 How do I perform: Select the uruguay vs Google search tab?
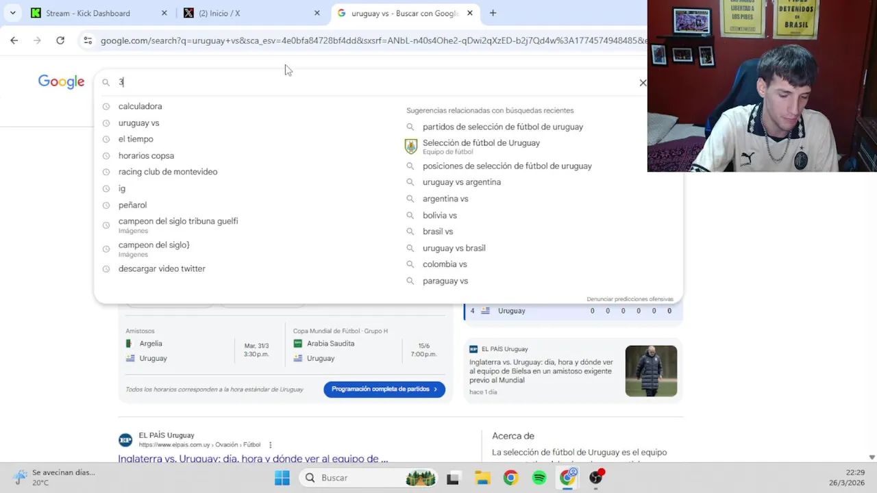[404, 13]
